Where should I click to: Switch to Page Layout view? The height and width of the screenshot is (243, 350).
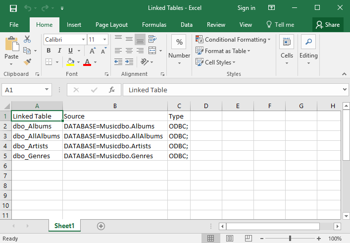pos(230,239)
